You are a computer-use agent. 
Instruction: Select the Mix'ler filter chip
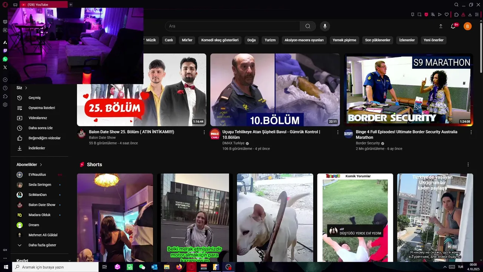tap(187, 40)
